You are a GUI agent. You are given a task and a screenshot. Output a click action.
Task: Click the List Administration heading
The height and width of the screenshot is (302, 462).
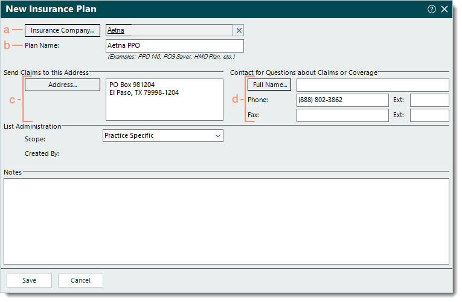(x=33, y=126)
